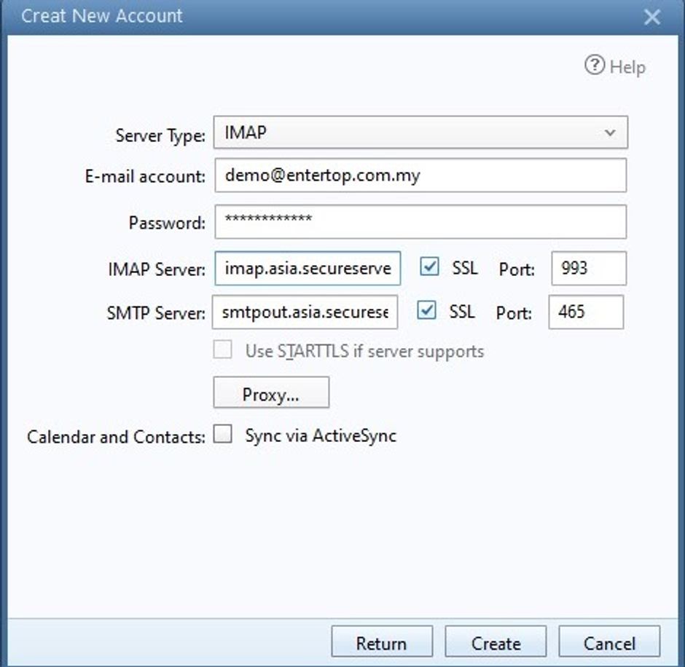
Task: Click the Help question mark icon
Action: (x=595, y=66)
